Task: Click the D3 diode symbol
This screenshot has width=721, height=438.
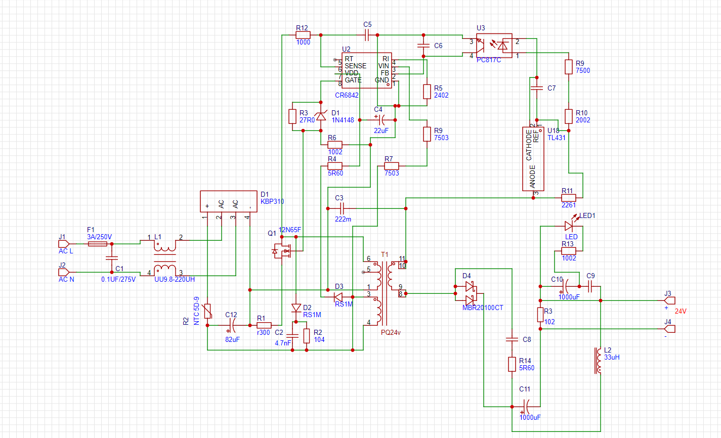Action: coord(338,296)
